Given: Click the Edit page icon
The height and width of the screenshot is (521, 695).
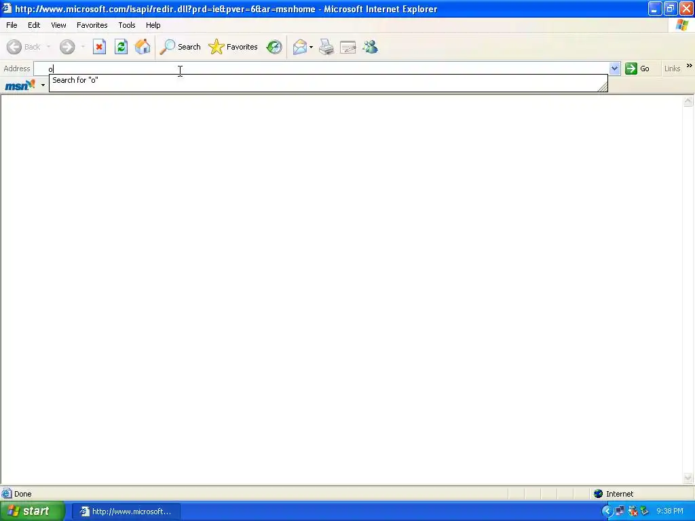Looking at the screenshot, I should coord(348,47).
